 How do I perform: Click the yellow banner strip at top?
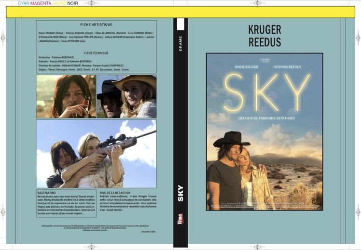point(180,12)
